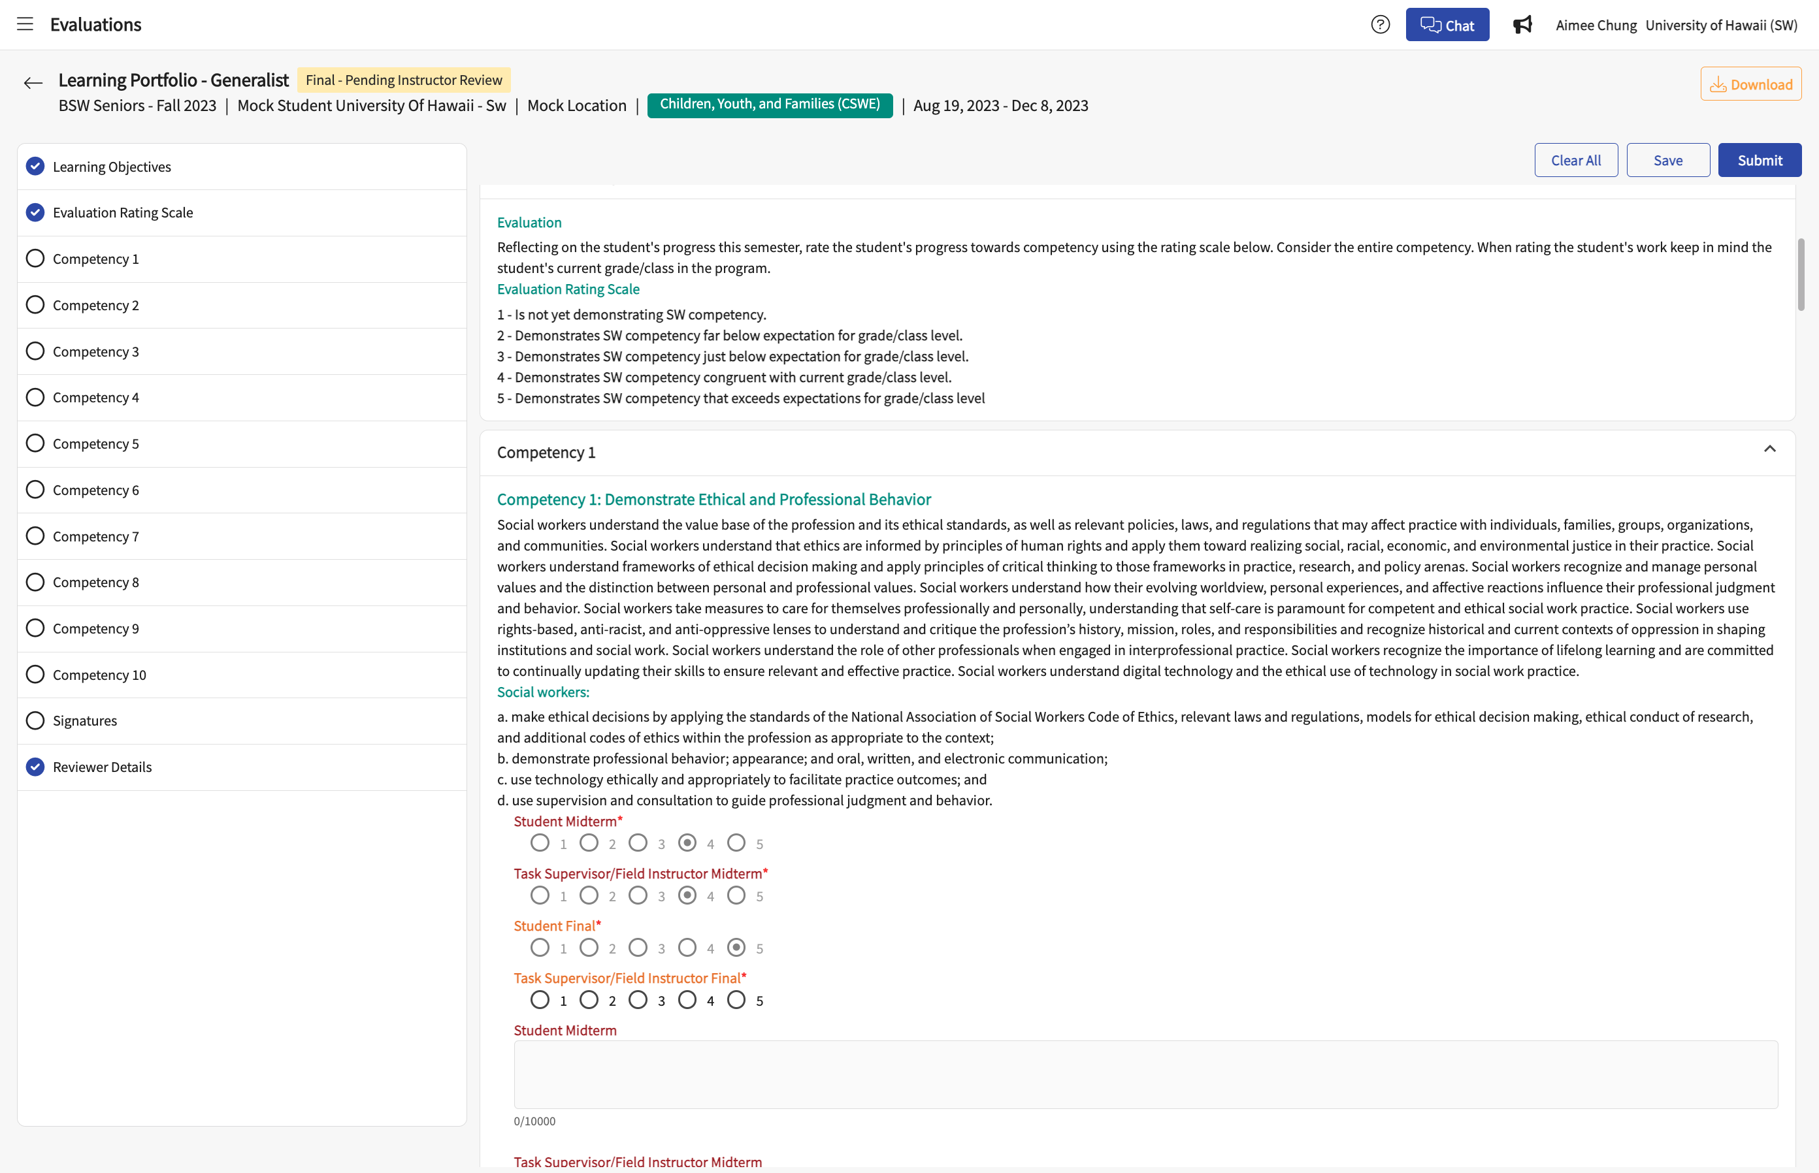
Task: Open the hamburger navigation menu
Action: [25, 24]
